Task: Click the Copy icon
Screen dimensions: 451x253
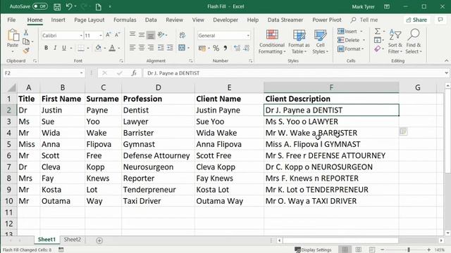Action: [x=26, y=41]
